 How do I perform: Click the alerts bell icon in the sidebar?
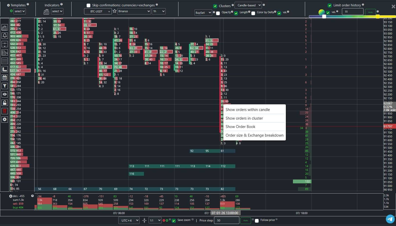tap(5, 36)
